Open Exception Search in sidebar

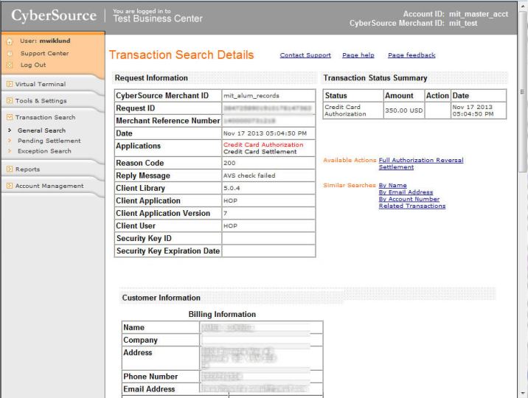pyautogui.click(x=44, y=151)
